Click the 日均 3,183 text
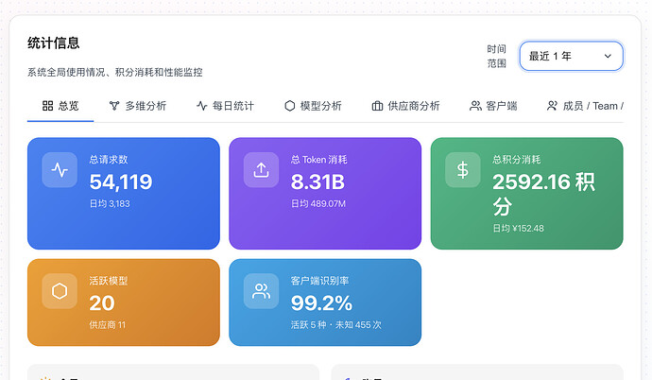This screenshot has width=652, height=380. (110, 204)
